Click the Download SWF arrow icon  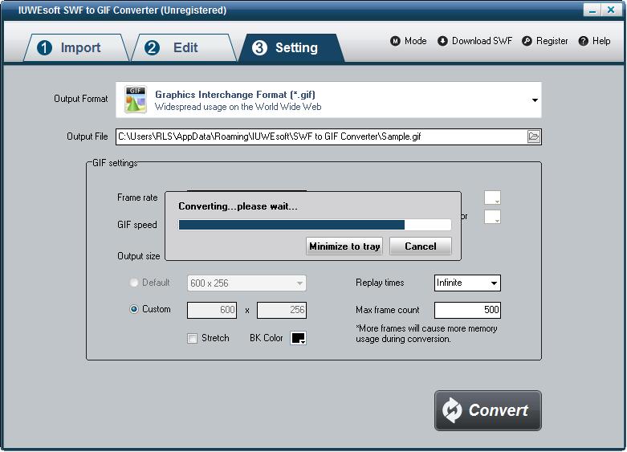tap(442, 41)
